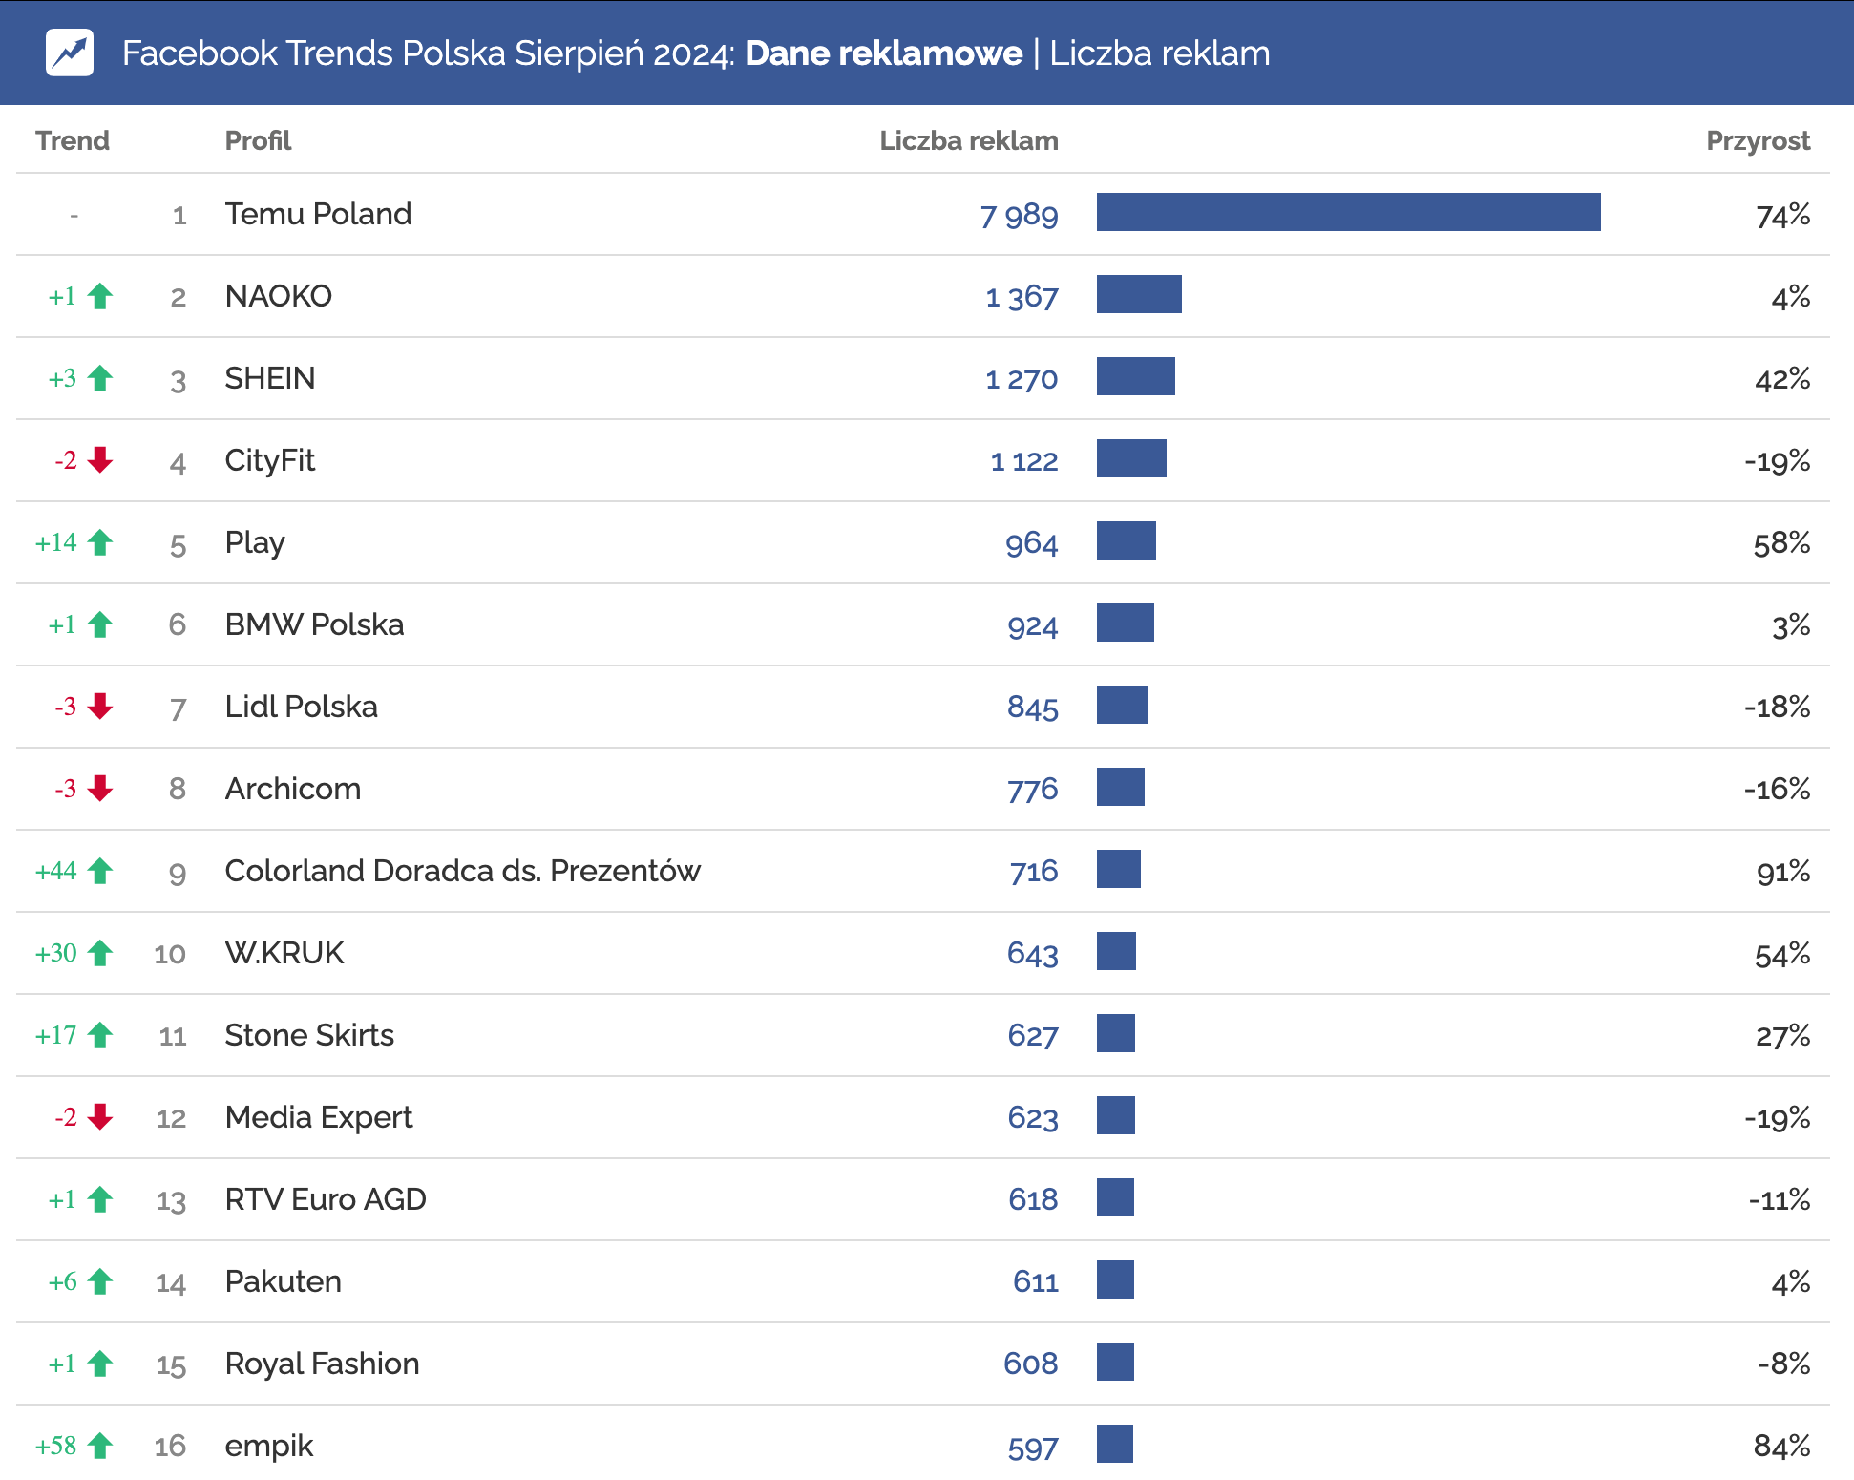
Task: Select the Lidl Polska profile name
Action: pos(301,707)
